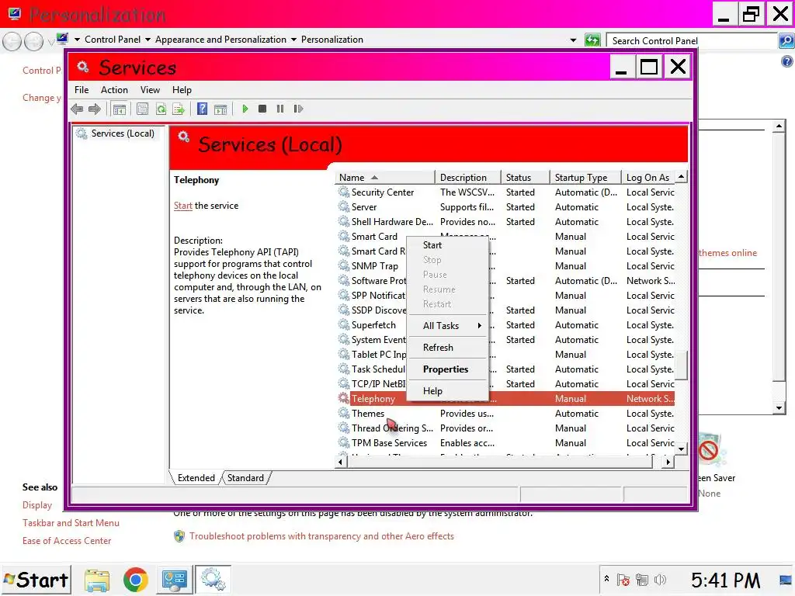Open the Properties toolbar icon in Services

pyautogui.click(x=143, y=109)
